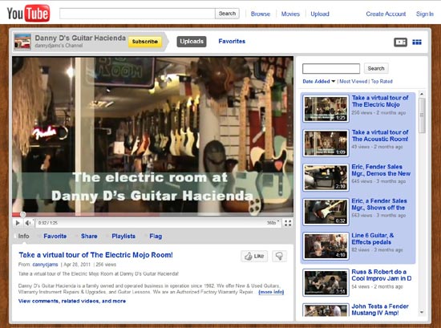Open the Share tab
The image size is (441, 328).
89,237
